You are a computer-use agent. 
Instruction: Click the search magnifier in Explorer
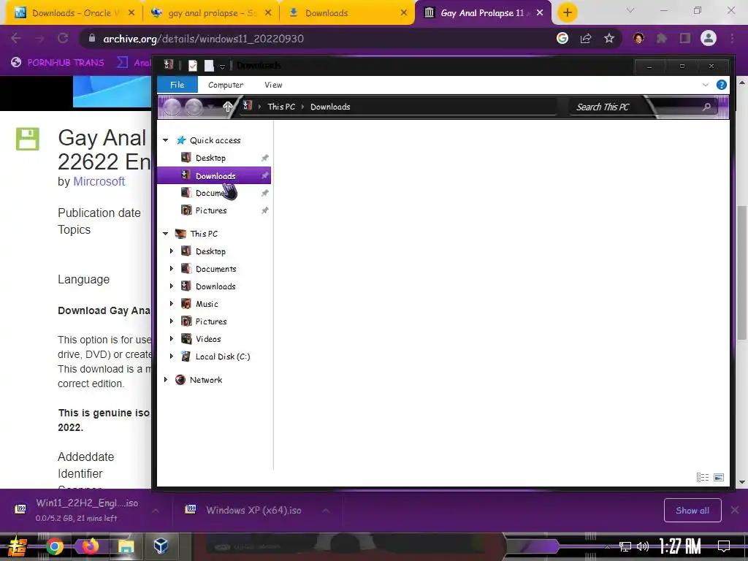(706, 107)
